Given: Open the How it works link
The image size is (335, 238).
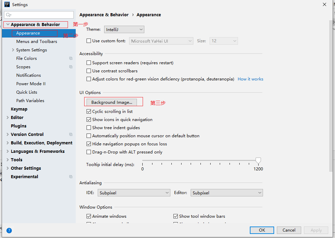Looking at the screenshot, I should coord(250,79).
